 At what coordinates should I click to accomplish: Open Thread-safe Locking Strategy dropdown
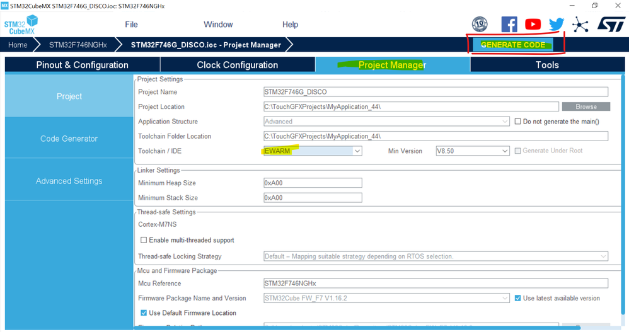436,256
